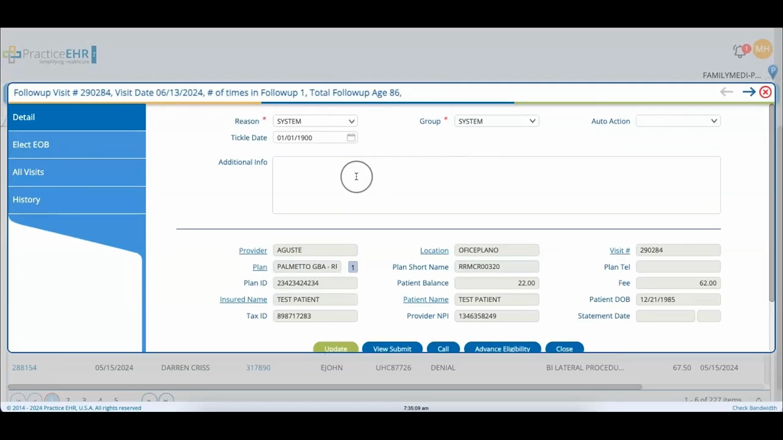Screen dimensions: 783x440
Task: Open visit 288154 in the background grid
Action: (x=24, y=367)
